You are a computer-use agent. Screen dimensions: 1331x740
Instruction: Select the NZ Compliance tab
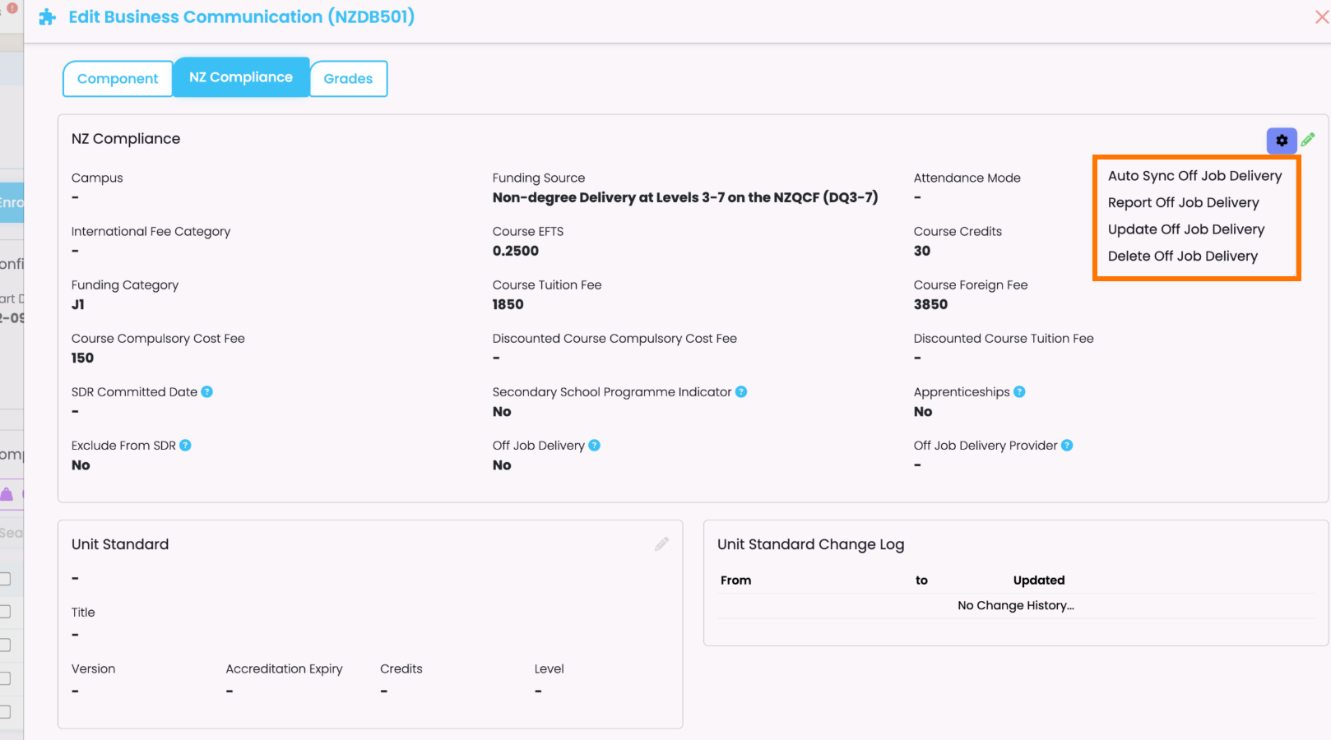click(241, 77)
